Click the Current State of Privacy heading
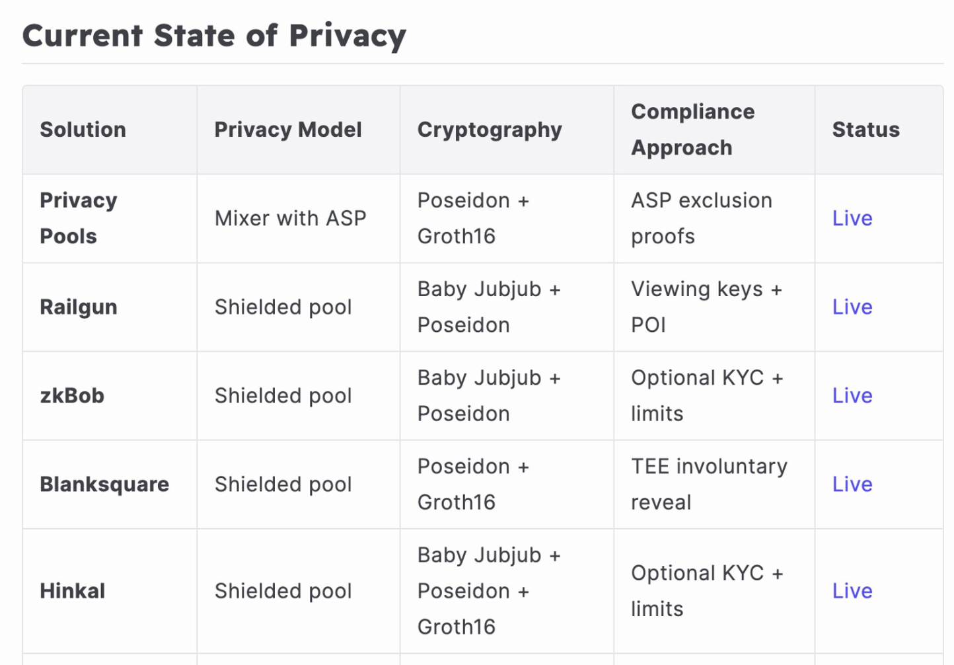 (x=214, y=36)
